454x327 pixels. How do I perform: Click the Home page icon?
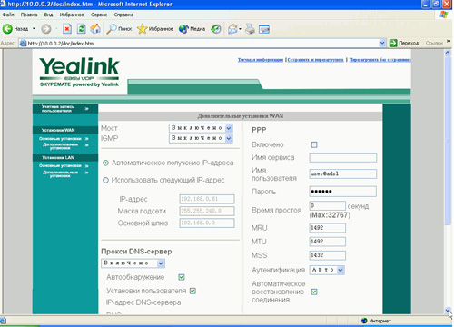(x=95, y=29)
